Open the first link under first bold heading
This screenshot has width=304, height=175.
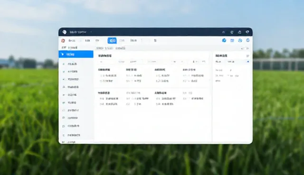click(108, 76)
